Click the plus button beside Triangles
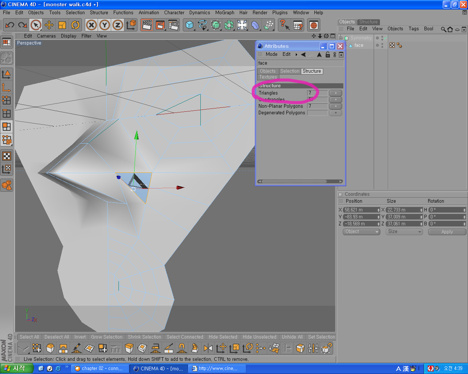This screenshot has height=374, width=468. coord(336,93)
